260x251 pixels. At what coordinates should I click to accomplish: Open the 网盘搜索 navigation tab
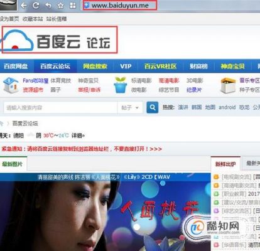tap(95, 67)
